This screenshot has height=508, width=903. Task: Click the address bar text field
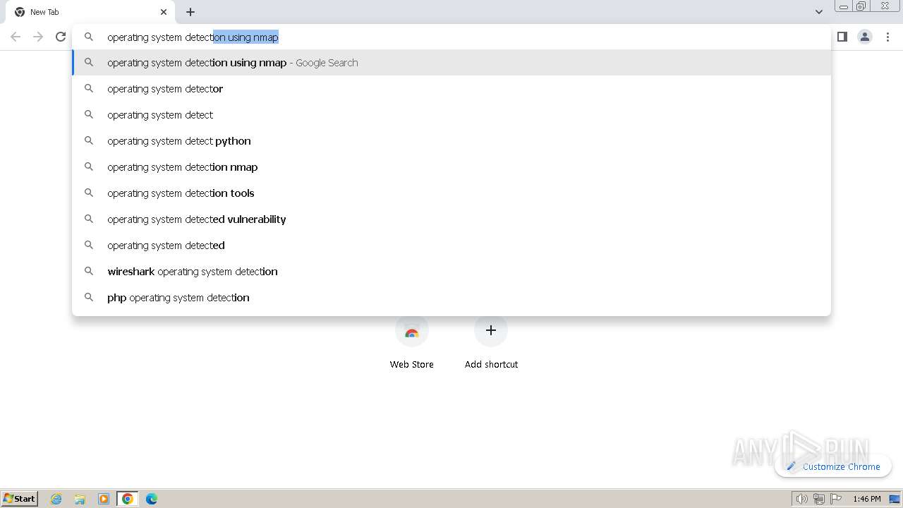coord(451,37)
